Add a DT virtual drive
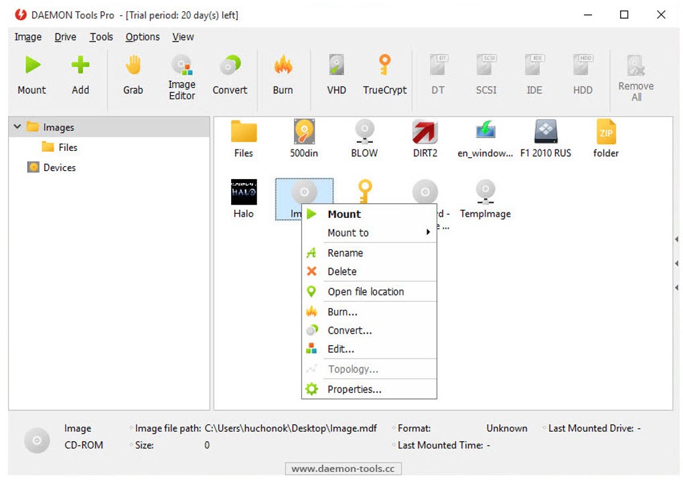The height and width of the screenshot is (480, 683). point(438,74)
